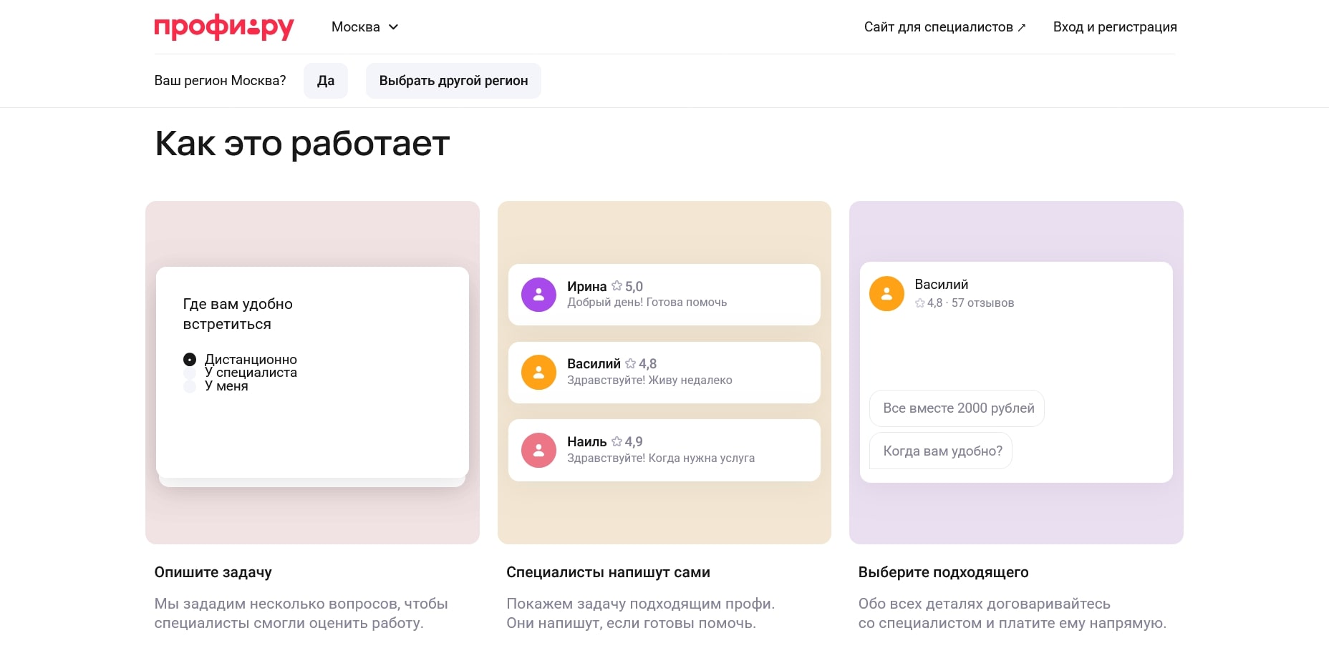Select the Дистанционно radio button
The image size is (1329, 653).
pos(190,359)
